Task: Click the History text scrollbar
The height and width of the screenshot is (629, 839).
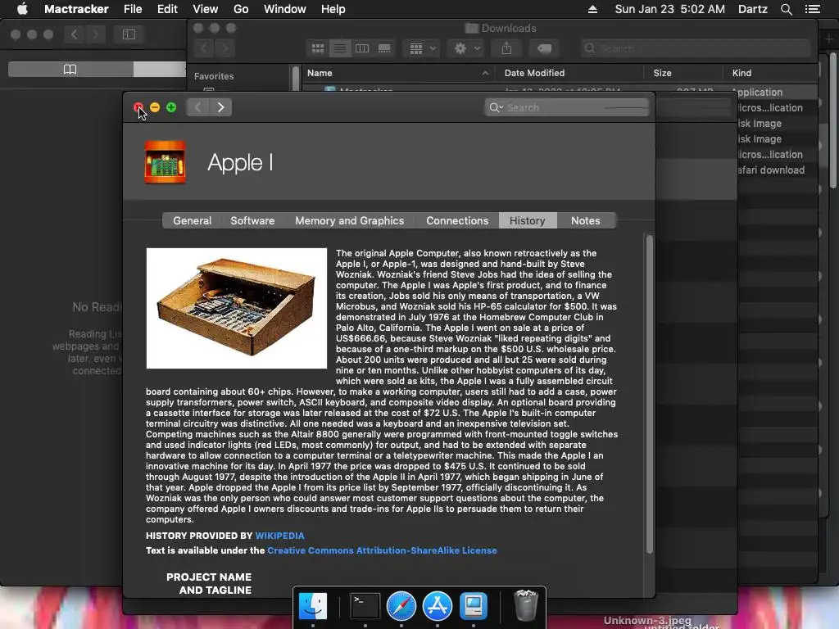Action: pos(650,394)
